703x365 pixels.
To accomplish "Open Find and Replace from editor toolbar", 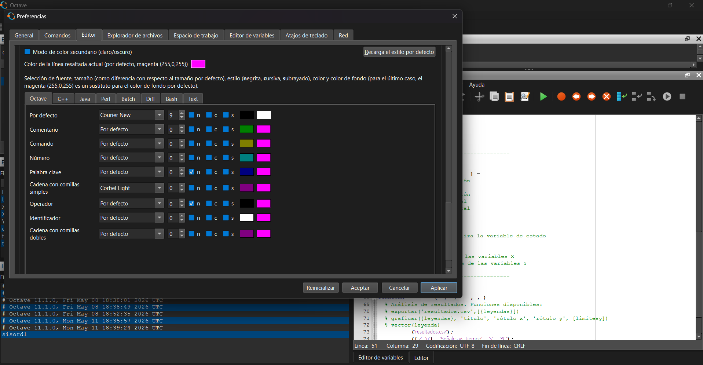I will [x=525, y=96].
